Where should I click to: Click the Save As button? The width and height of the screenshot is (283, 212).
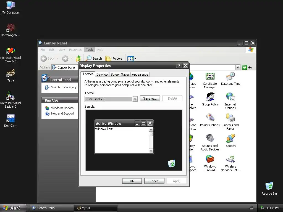coord(150,99)
